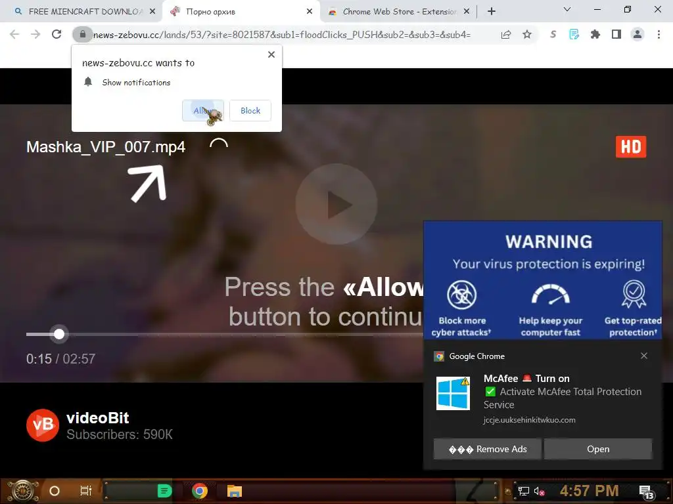Screen dimensions: 673x504
Task: Bookmark this page with the star icon
Action: click(527, 35)
